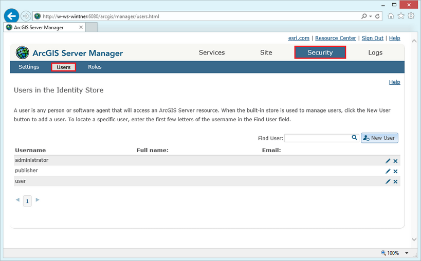The height and width of the screenshot is (261, 421).
Task: Open address bar search dropdown arrow
Action: [371, 16]
